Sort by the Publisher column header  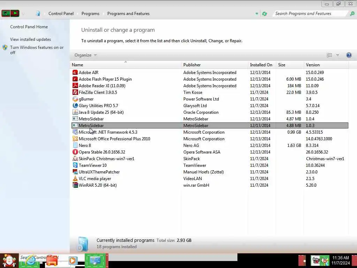[x=215, y=65]
